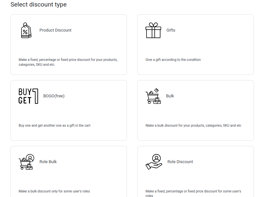Click the Product Discount description text

(68, 62)
